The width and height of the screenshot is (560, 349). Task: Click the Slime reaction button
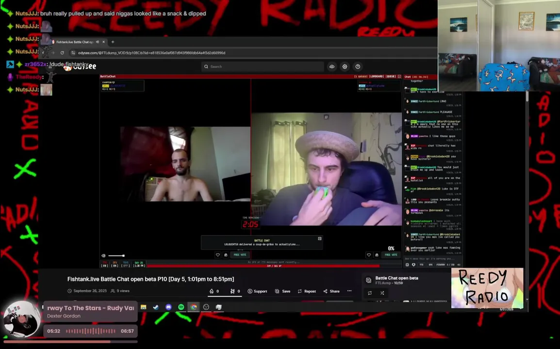235,291
